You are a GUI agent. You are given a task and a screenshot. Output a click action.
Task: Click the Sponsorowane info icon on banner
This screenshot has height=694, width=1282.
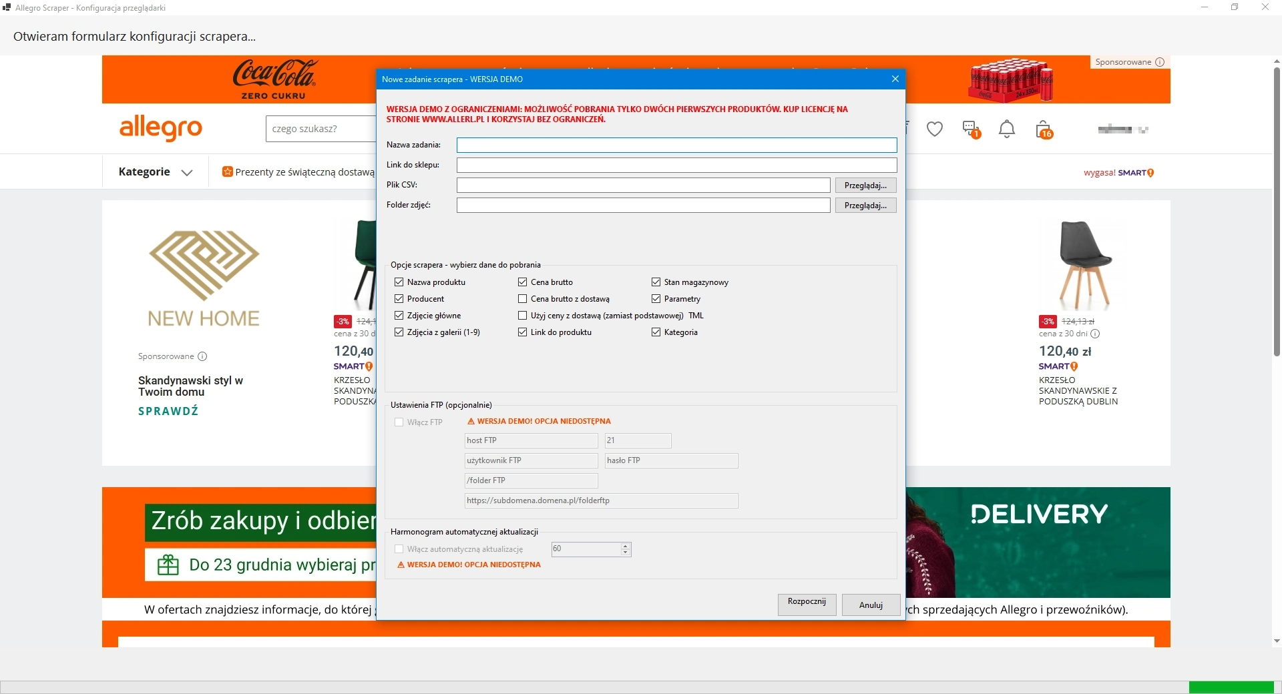click(1160, 62)
